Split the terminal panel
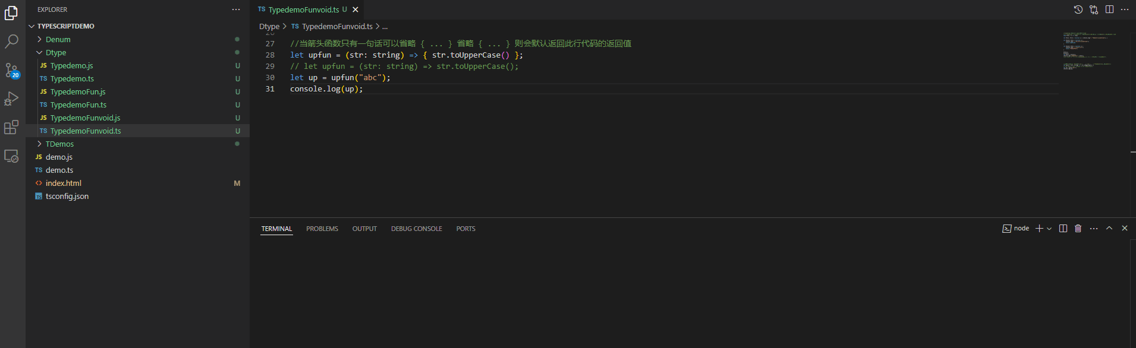This screenshot has height=348, width=1136. pyautogui.click(x=1063, y=229)
